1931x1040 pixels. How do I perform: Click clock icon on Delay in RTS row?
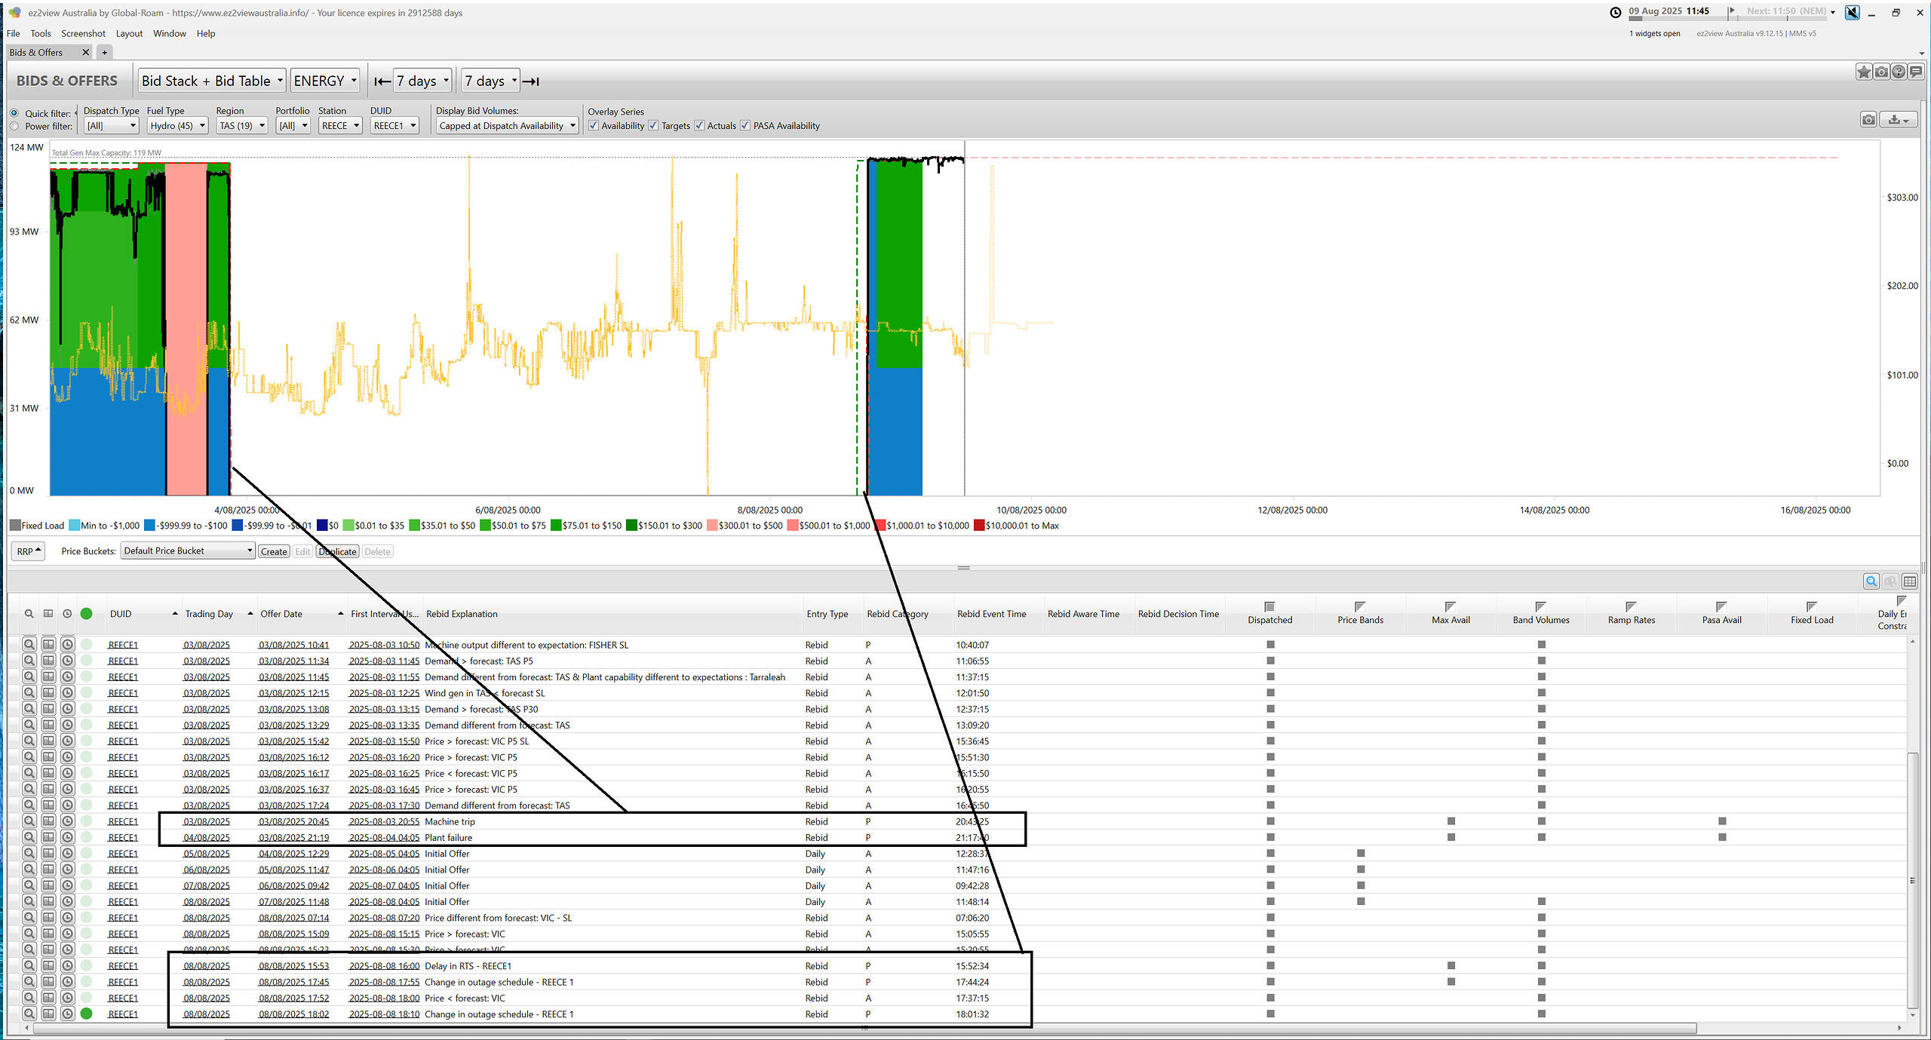tap(67, 966)
